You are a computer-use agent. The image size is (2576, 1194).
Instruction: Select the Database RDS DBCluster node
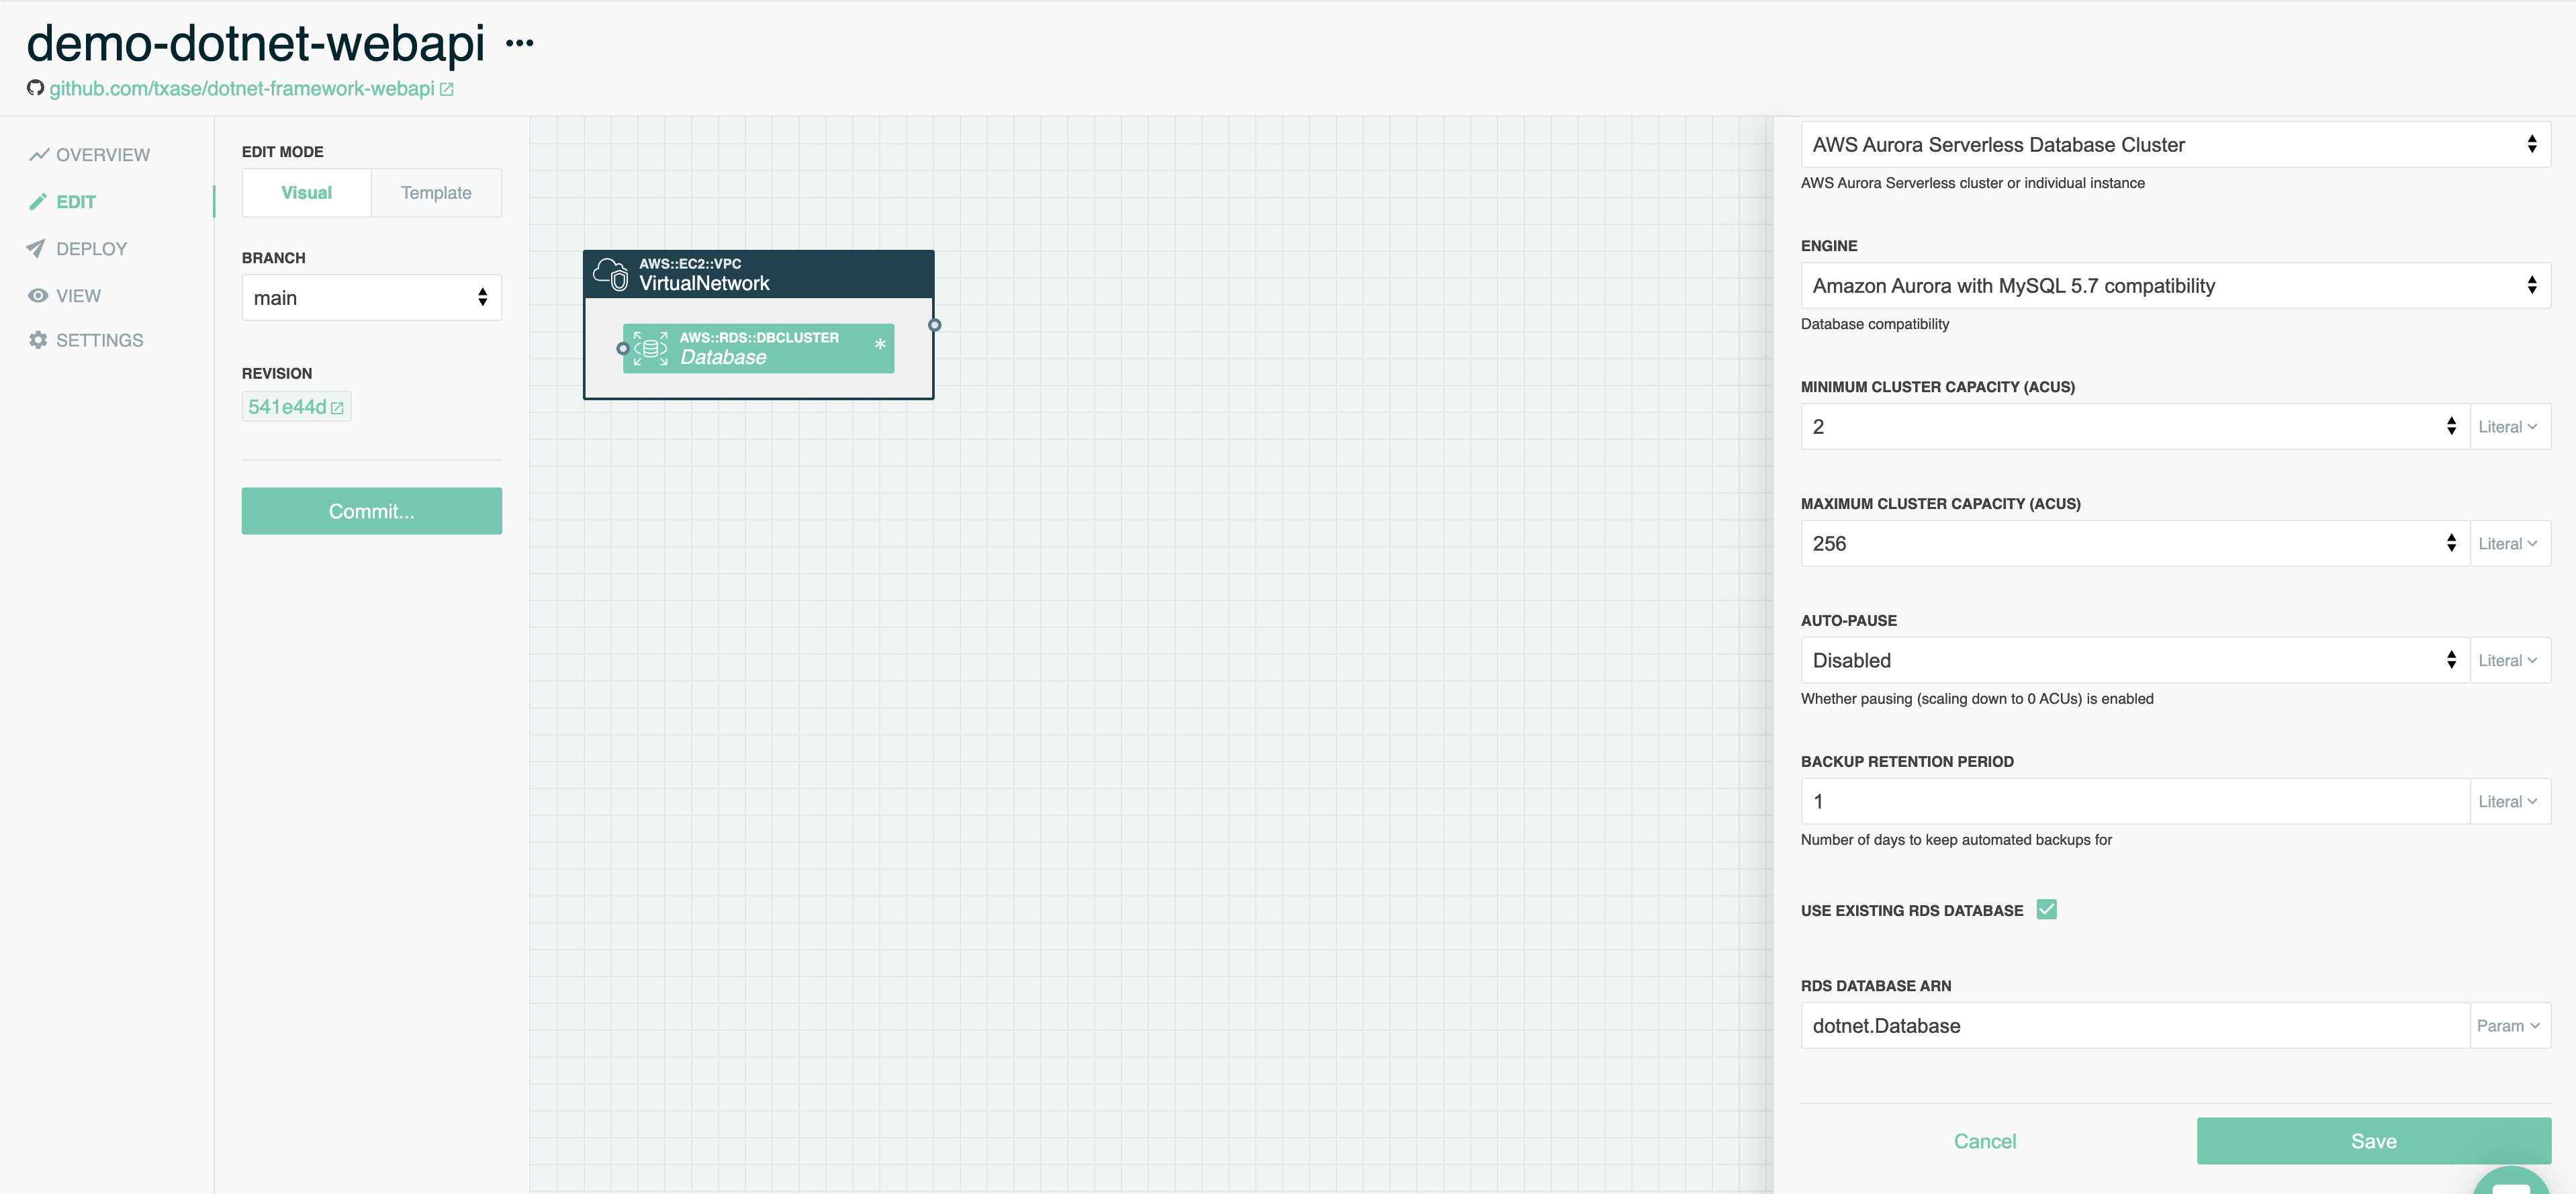pos(758,348)
